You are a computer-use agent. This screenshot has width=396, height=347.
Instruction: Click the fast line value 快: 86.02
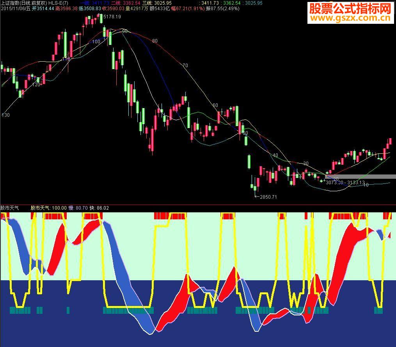click(99, 208)
